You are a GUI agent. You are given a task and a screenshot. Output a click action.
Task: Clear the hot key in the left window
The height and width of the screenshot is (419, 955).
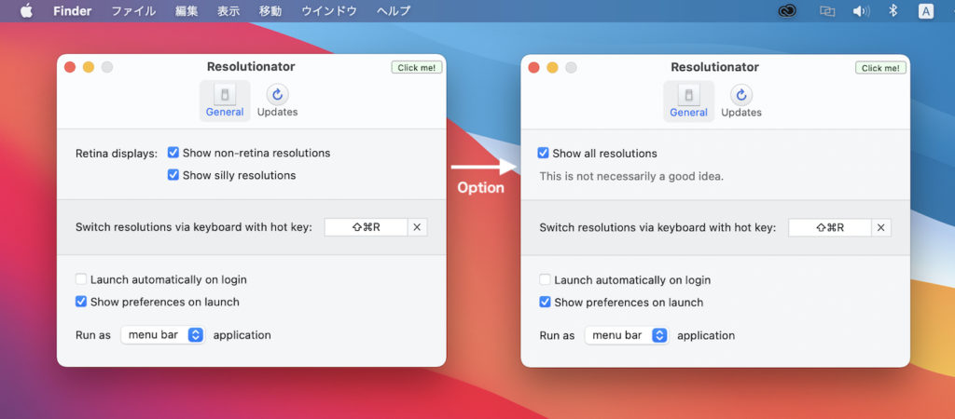pos(417,227)
